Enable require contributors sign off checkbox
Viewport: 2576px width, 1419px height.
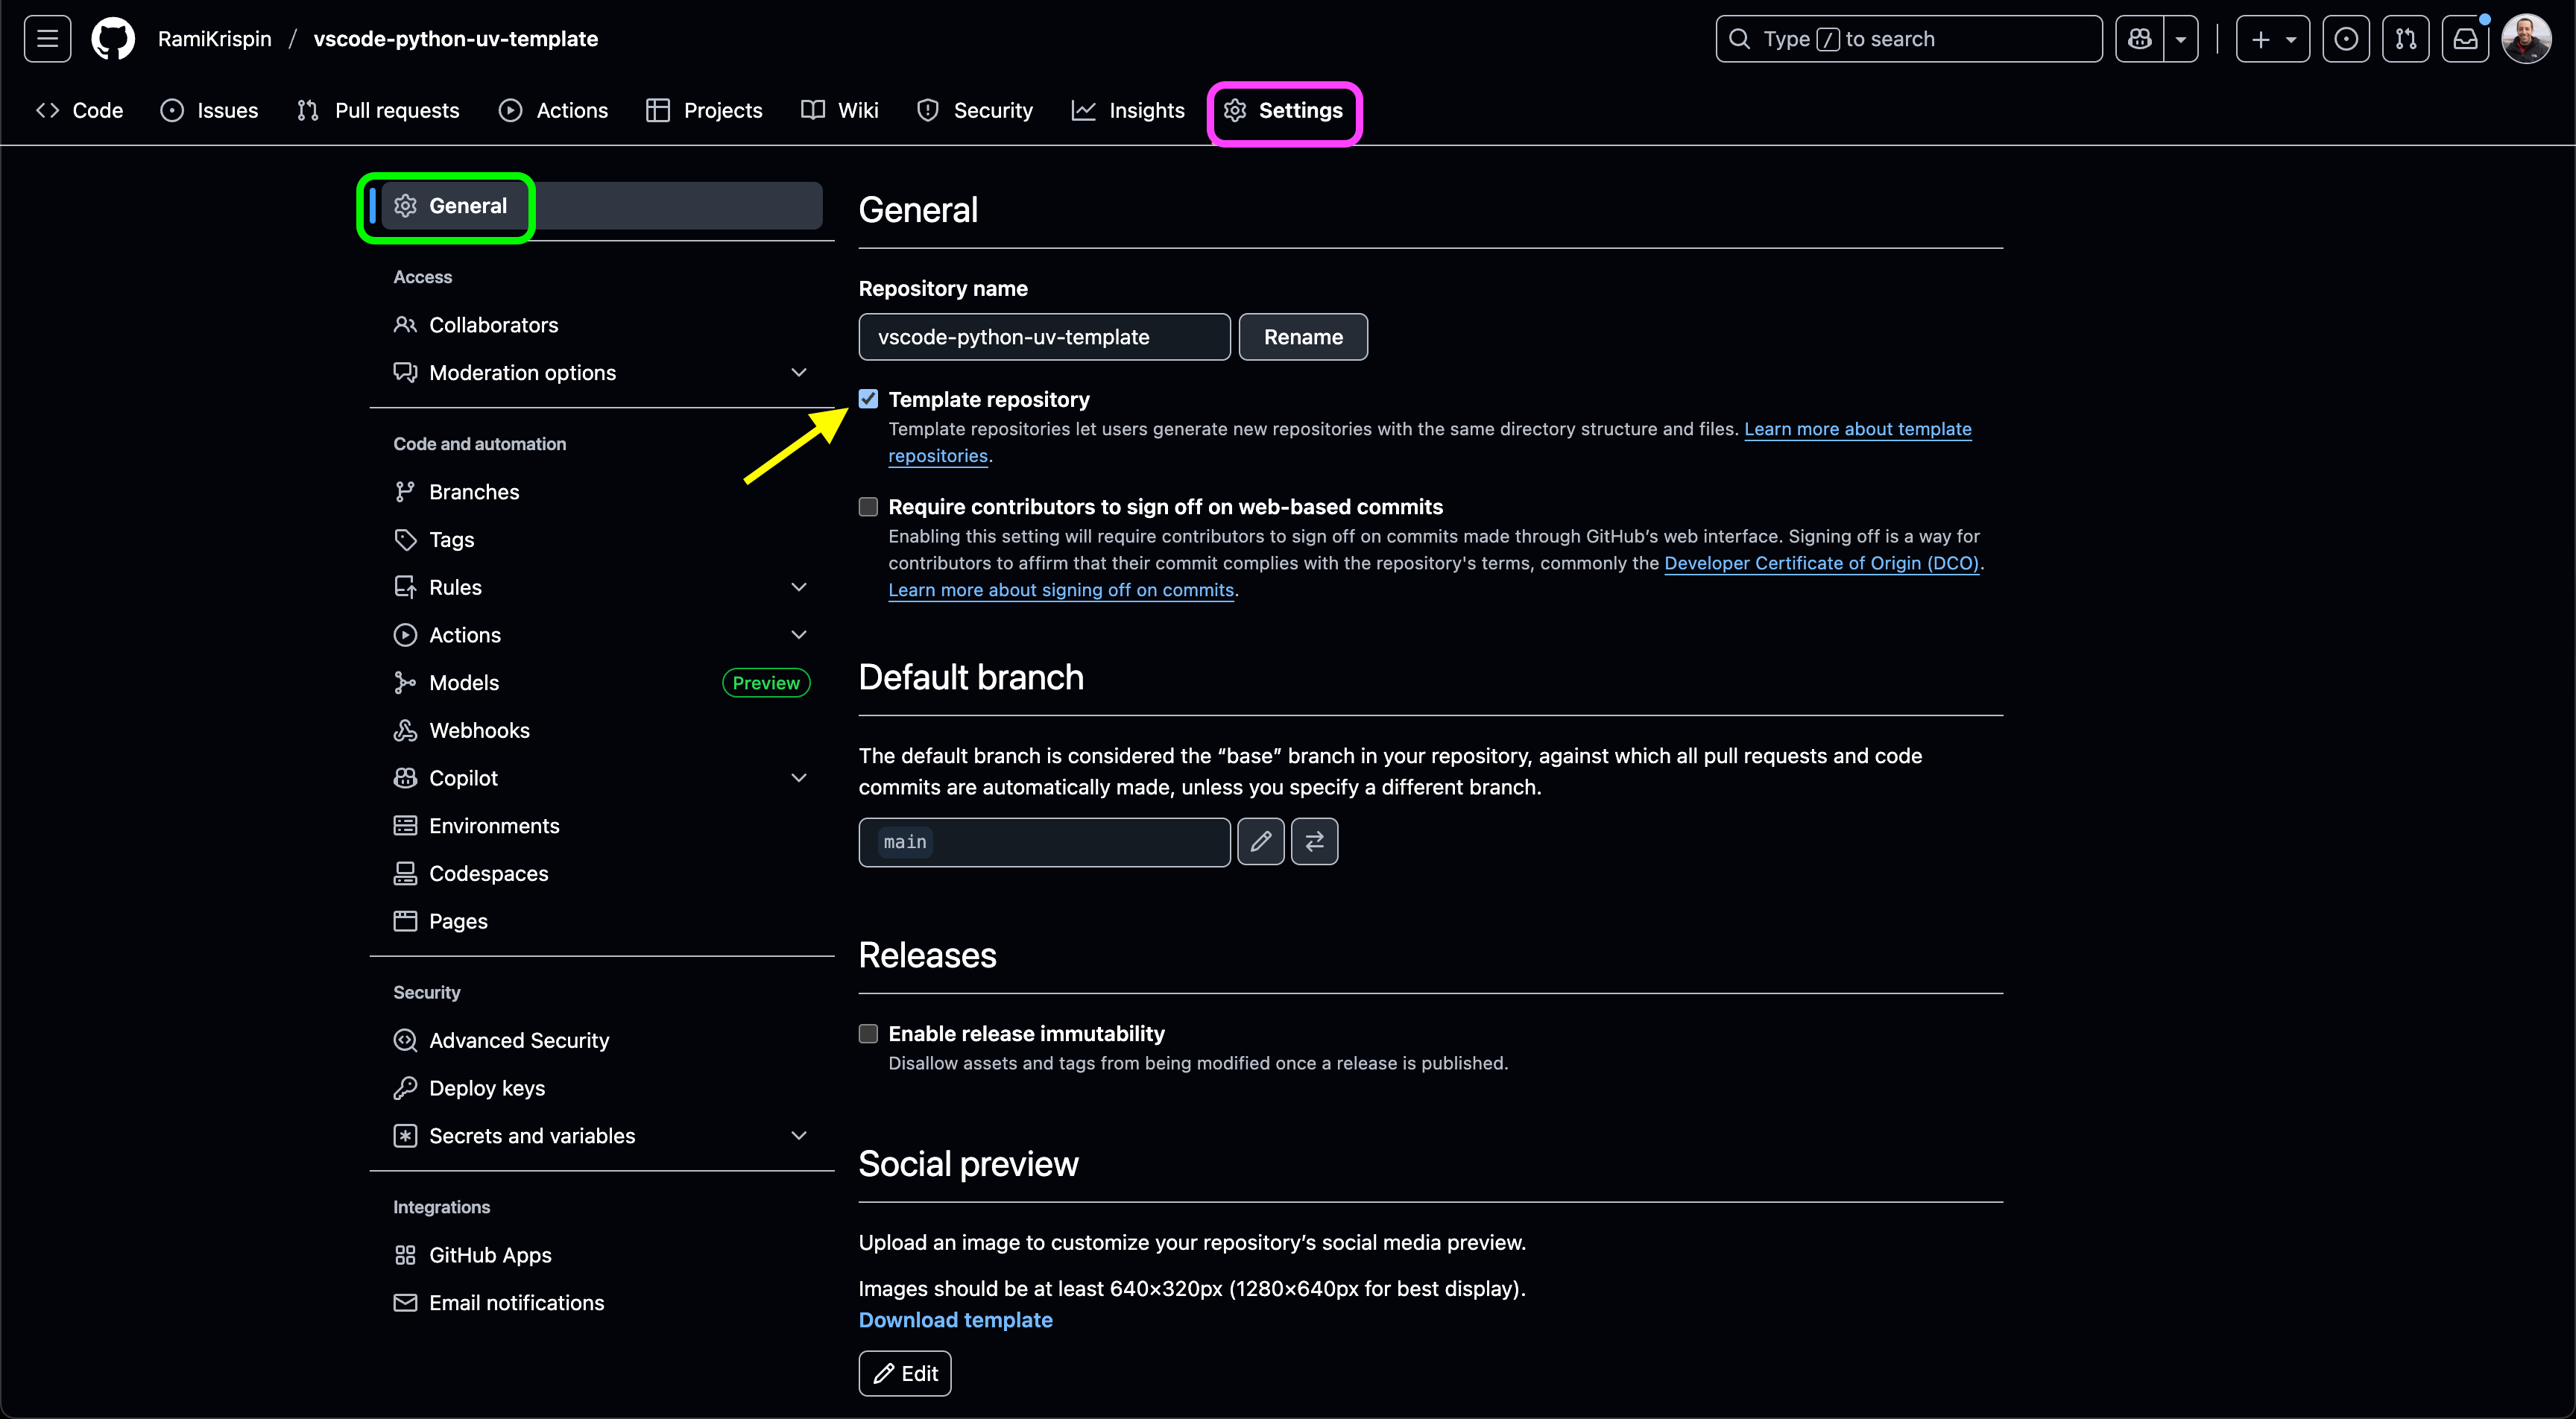pos(868,507)
